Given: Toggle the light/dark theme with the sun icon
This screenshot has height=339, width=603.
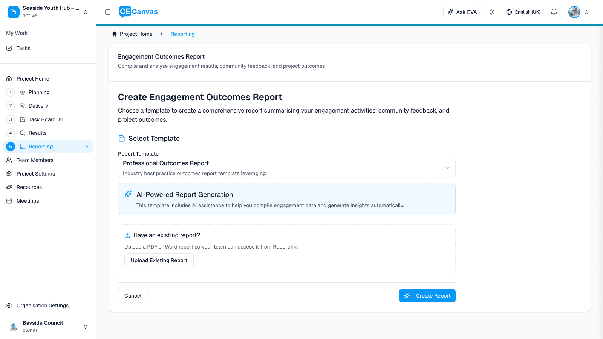Looking at the screenshot, I should tap(492, 12).
